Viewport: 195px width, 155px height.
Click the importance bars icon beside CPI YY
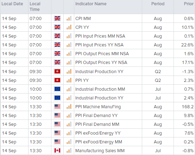(x=69, y=27)
